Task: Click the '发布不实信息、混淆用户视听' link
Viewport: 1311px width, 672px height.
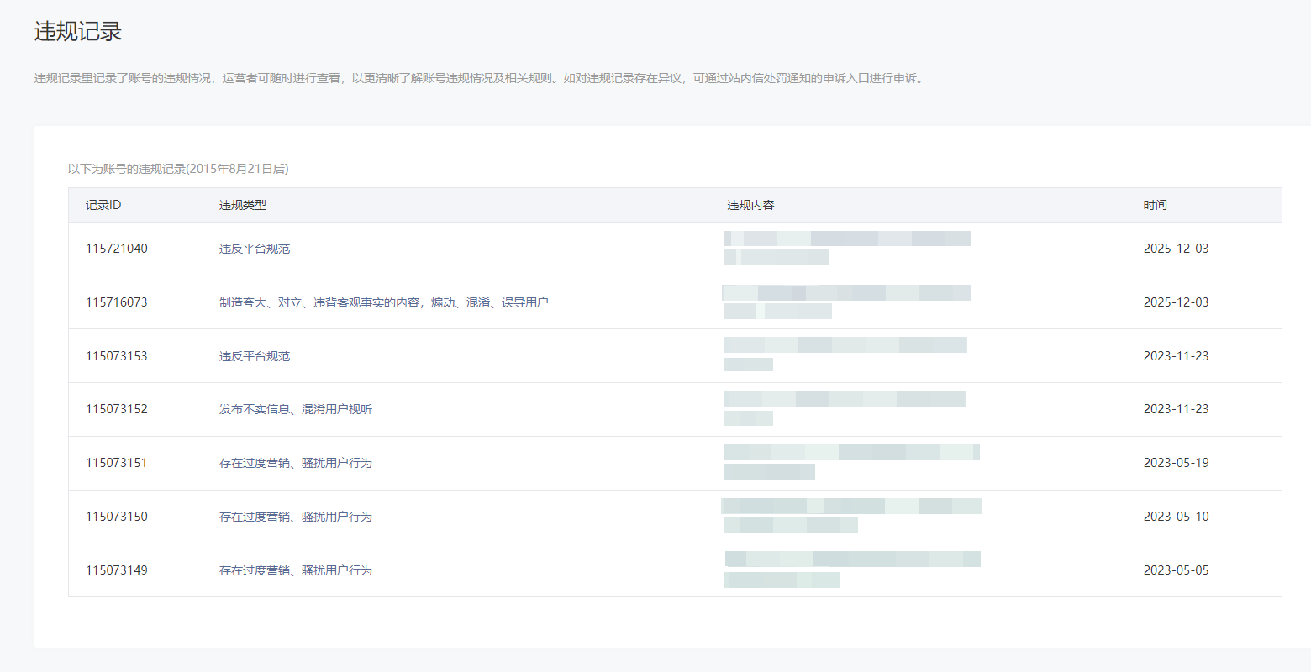Action: pyautogui.click(x=296, y=409)
